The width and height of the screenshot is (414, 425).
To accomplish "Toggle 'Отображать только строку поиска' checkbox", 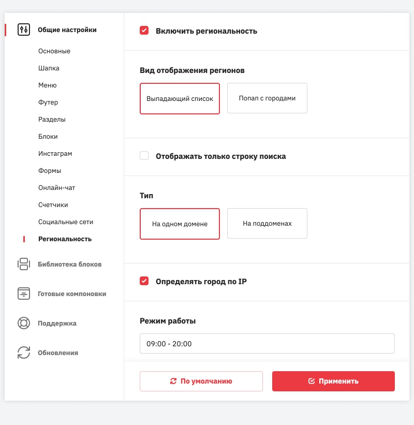I will pyautogui.click(x=144, y=156).
